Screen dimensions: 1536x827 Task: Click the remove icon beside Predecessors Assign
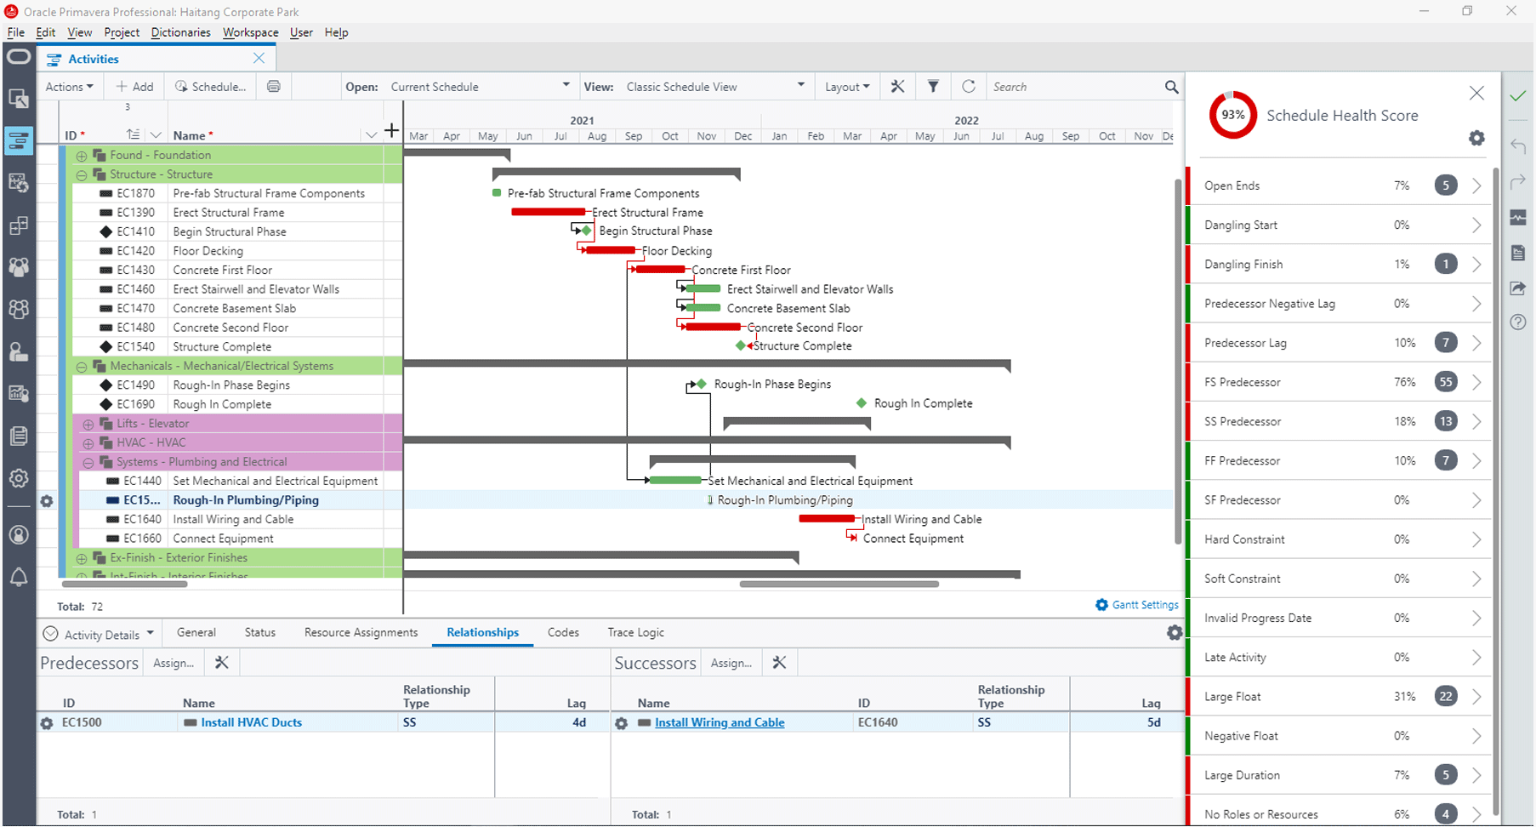tap(222, 662)
